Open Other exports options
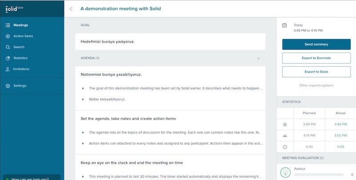This screenshot has height=180, width=356. (x=316, y=85)
